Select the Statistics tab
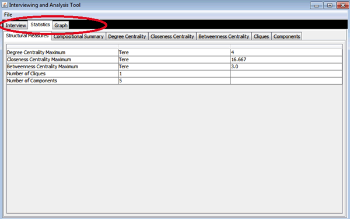 40,25
